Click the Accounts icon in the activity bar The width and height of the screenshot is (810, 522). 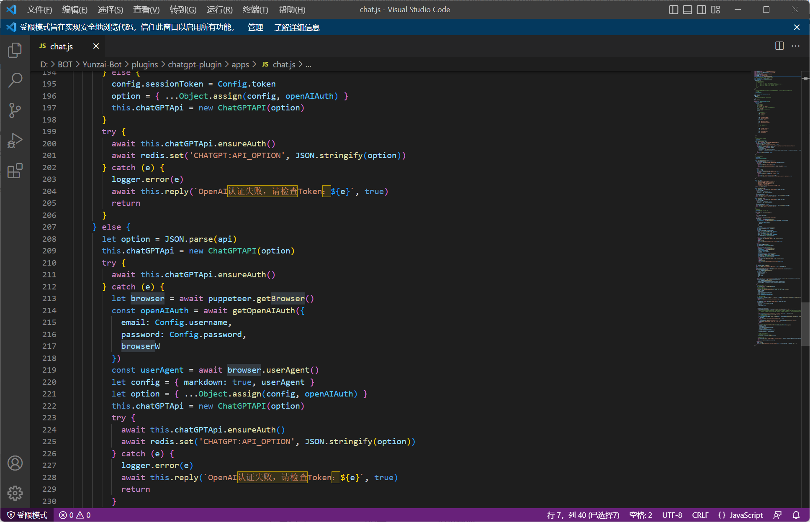pyautogui.click(x=15, y=463)
